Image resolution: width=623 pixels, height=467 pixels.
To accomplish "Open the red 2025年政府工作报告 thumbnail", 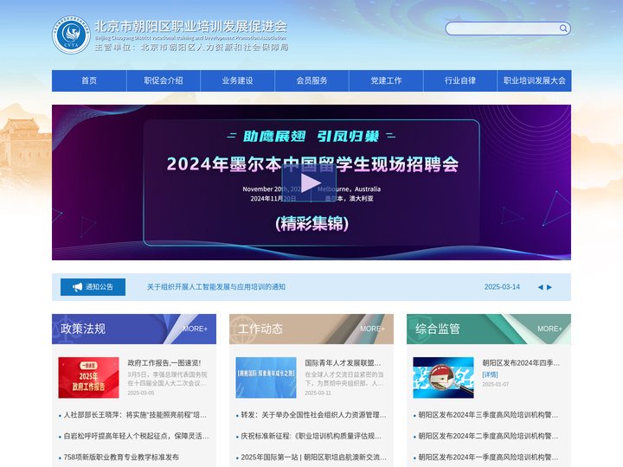I will [x=88, y=378].
